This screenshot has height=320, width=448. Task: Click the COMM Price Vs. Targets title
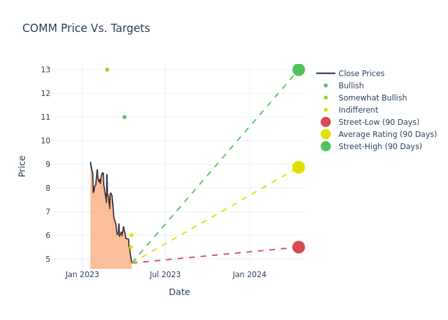pos(86,29)
